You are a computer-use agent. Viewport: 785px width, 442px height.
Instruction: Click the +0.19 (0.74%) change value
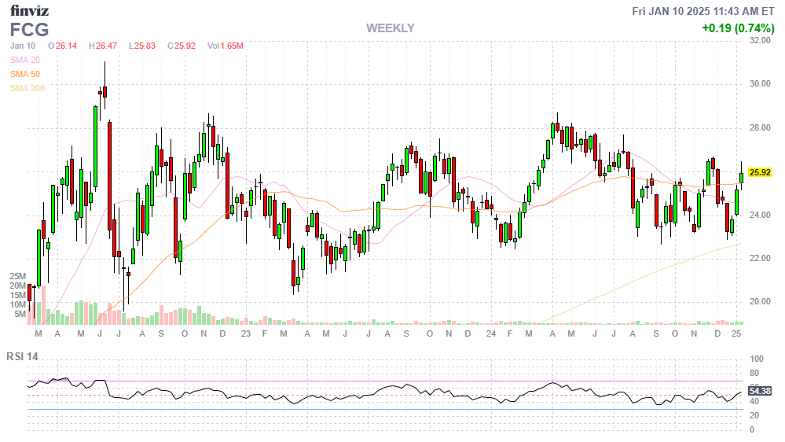[x=737, y=28]
